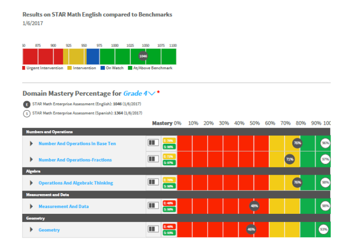Image resolution: width=362 pixels, height=243 pixels.
Task: Click the 98% marker in Measurement And Data row
Action: tap(325, 206)
